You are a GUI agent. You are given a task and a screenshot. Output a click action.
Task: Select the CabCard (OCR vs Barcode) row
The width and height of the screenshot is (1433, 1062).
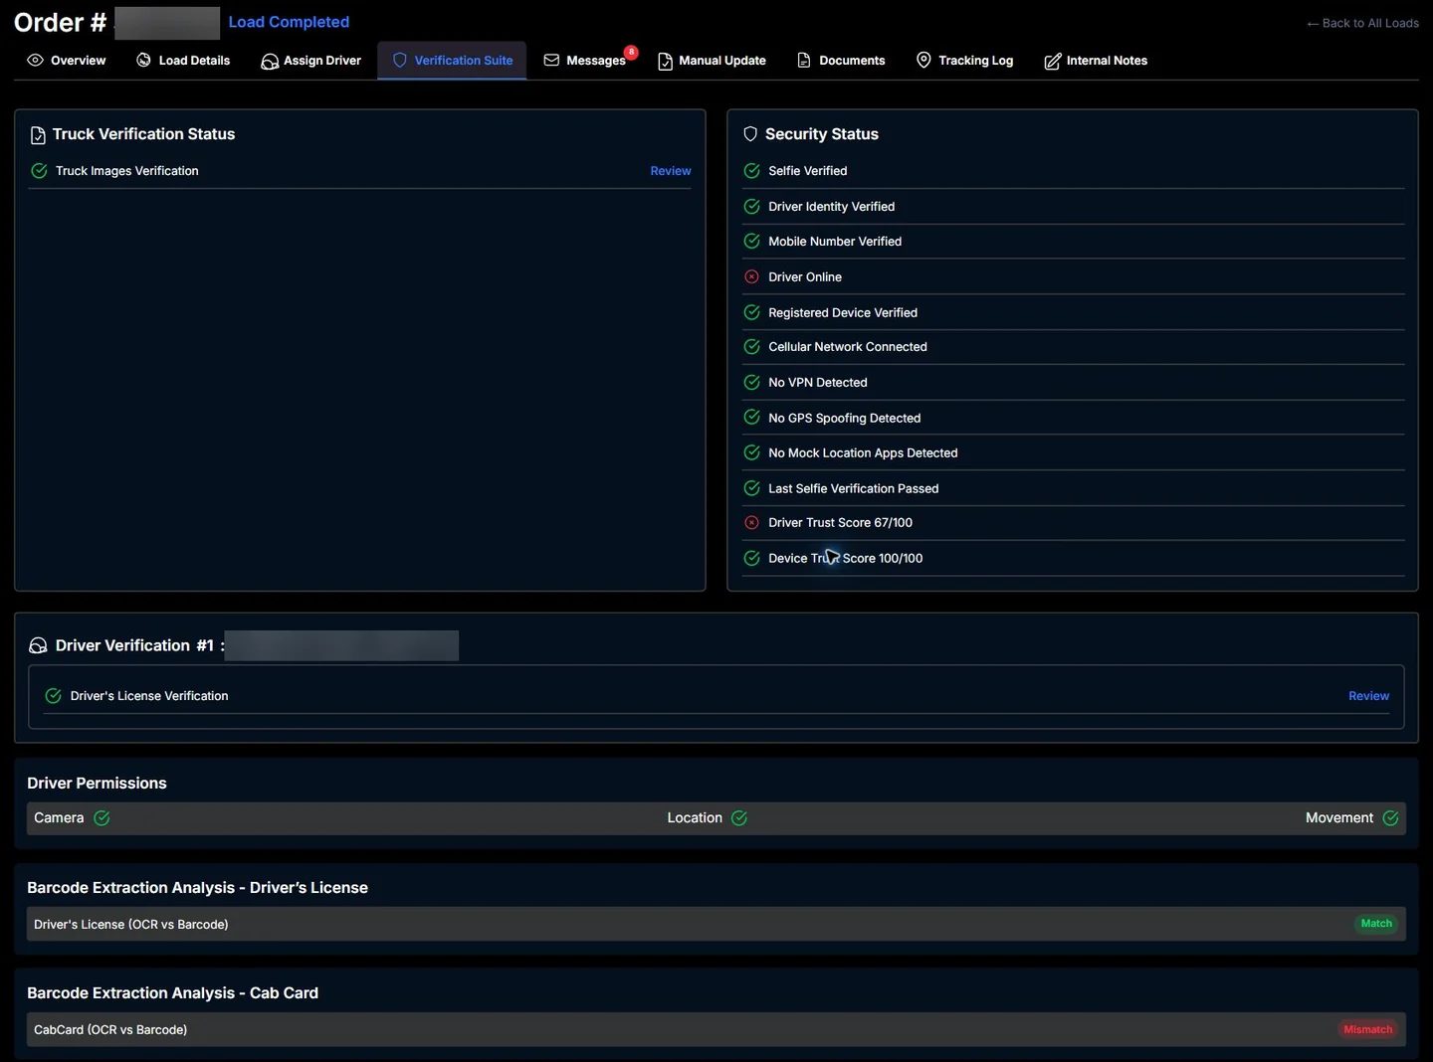[716, 1030]
